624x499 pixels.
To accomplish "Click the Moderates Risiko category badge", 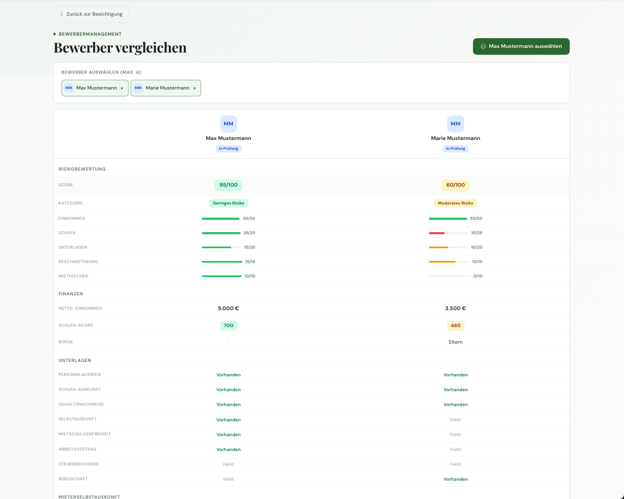I will pos(455,203).
